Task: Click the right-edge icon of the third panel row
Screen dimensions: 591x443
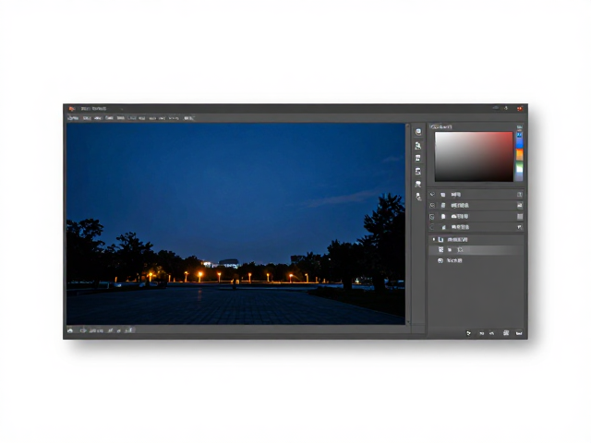Action: pyautogui.click(x=520, y=216)
